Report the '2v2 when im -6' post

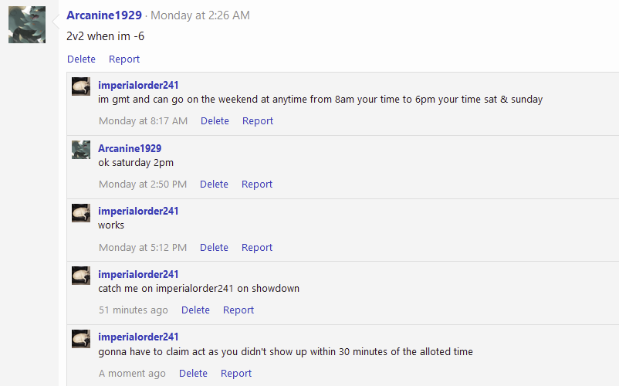(124, 59)
